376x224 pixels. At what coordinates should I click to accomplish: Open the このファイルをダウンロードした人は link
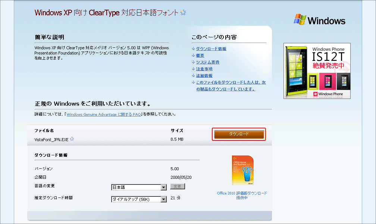coord(231,86)
